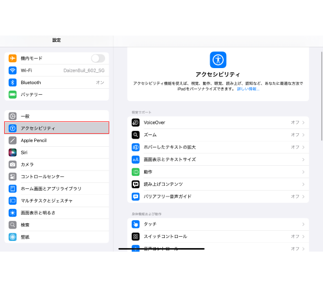
Task: Expand ホバーしたテキストの拡大 chevron
Action: pos(304,147)
